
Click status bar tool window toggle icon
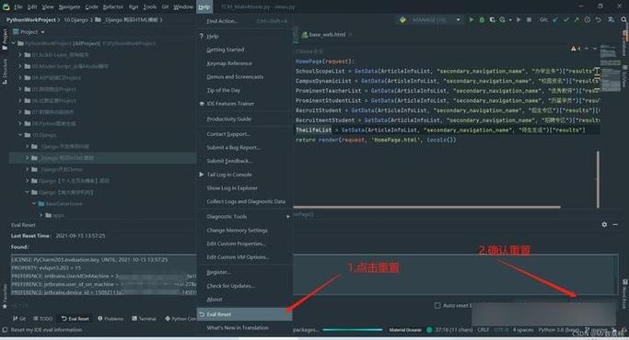coord(5,330)
